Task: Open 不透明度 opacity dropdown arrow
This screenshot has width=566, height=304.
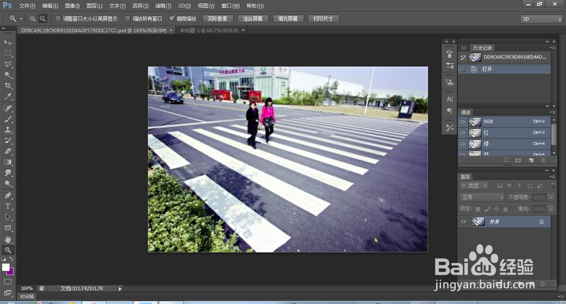Action: point(551,197)
